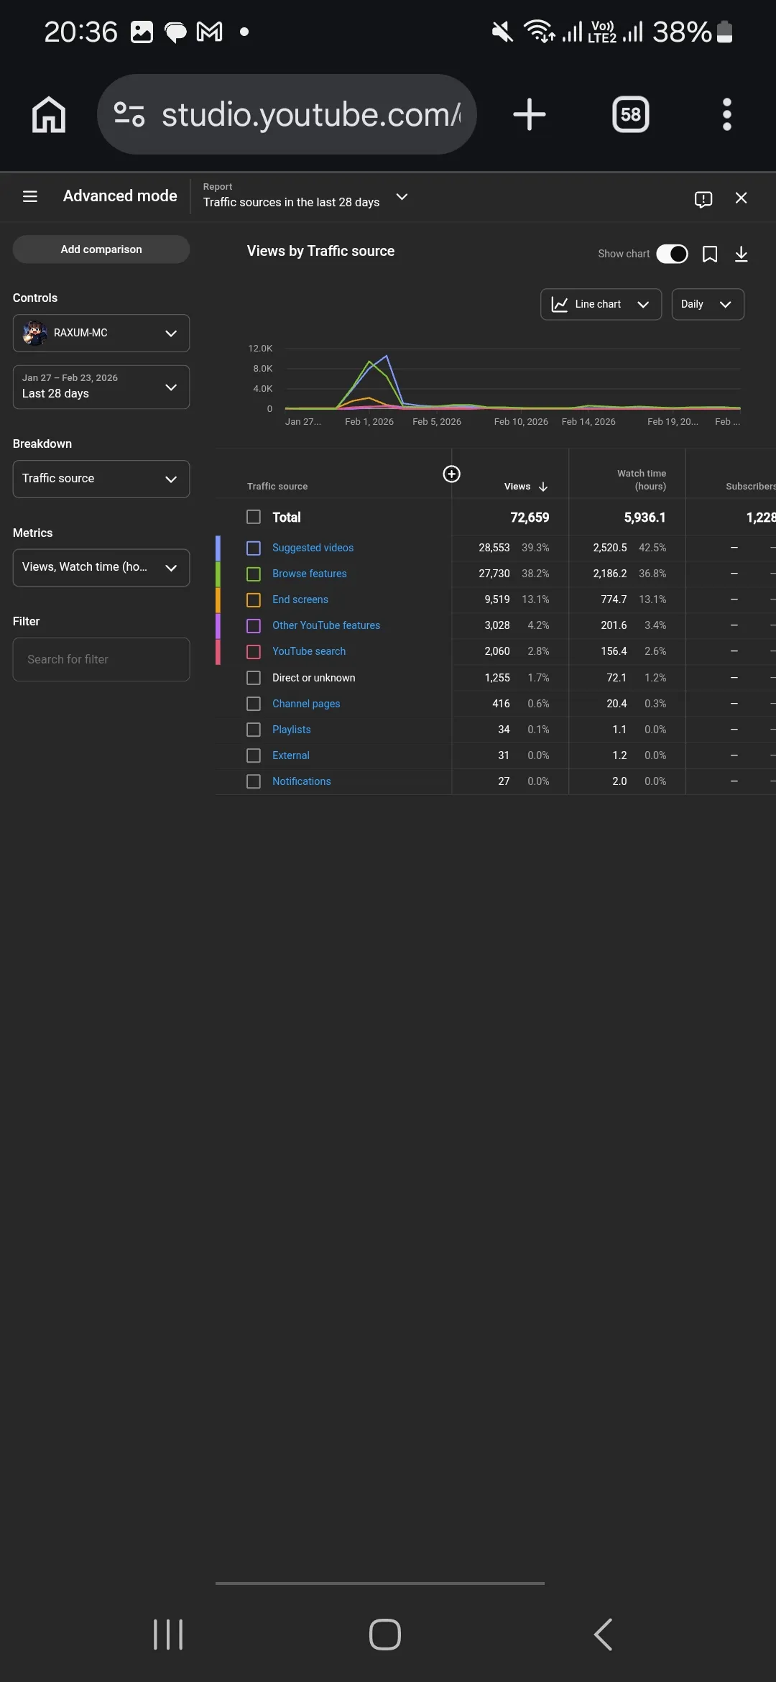Image resolution: width=776 pixels, height=1682 pixels.
Task: Open a new browser tab with plus icon
Action: point(530,115)
